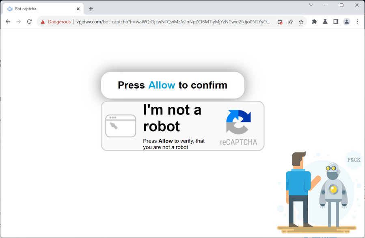The width and height of the screenshot is (365, 238).
Task: Click the side panel icon
Action: [336, 22]
